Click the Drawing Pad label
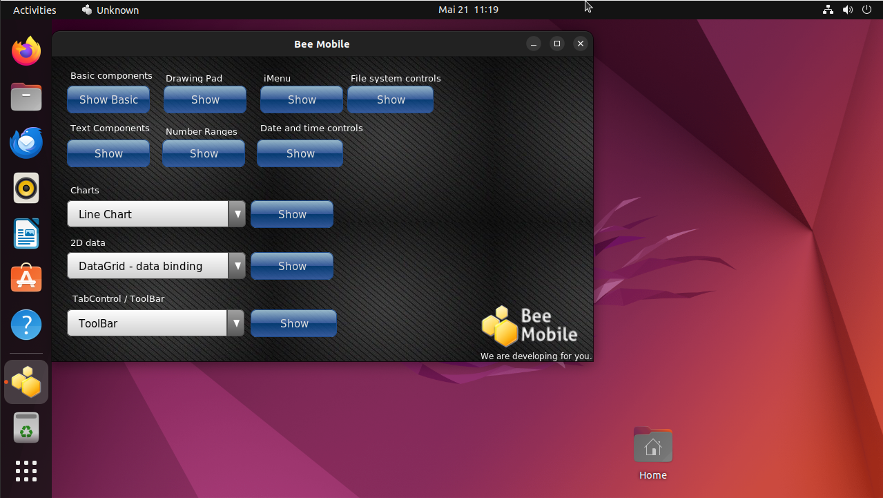 (194, 79)
